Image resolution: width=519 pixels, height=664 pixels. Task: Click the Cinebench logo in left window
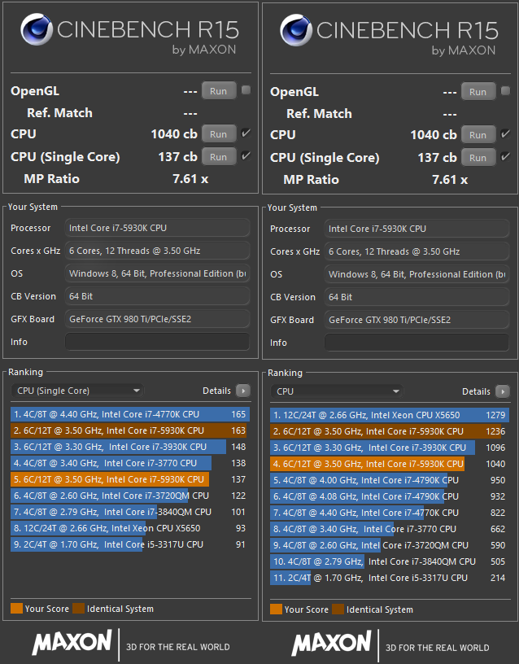[x=37, y=28]
